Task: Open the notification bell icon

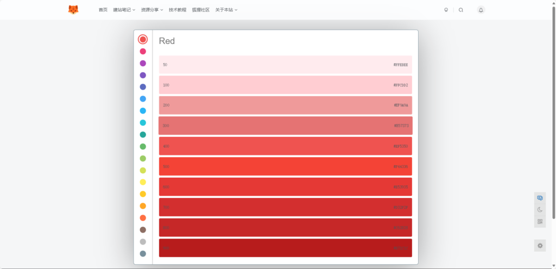Action: tap(481, 10)
